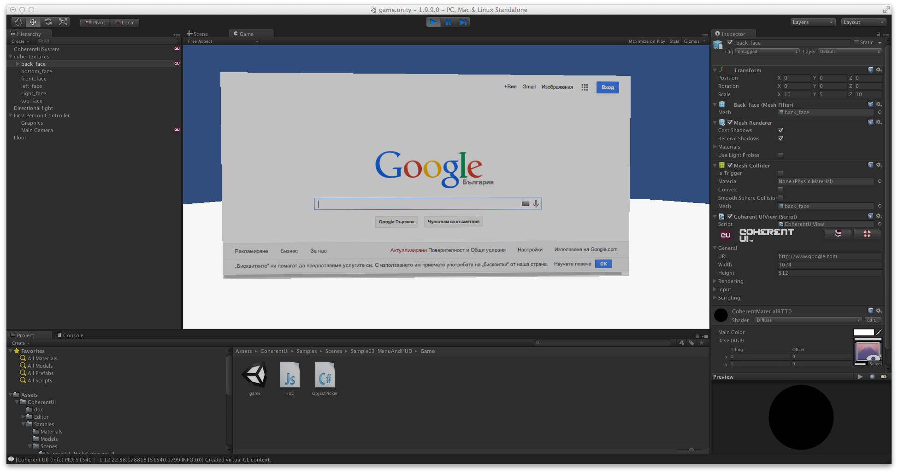The image size is (898, 473).
Task: Edit the URL field in inspector
Action: coord(829,256)
